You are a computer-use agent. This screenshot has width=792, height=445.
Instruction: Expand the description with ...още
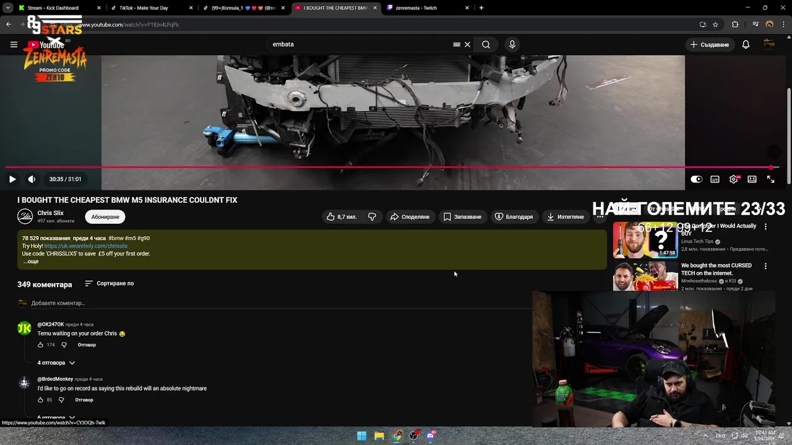tap(31, 261)
